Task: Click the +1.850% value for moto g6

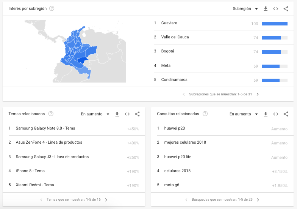Action: click(280, 185)
